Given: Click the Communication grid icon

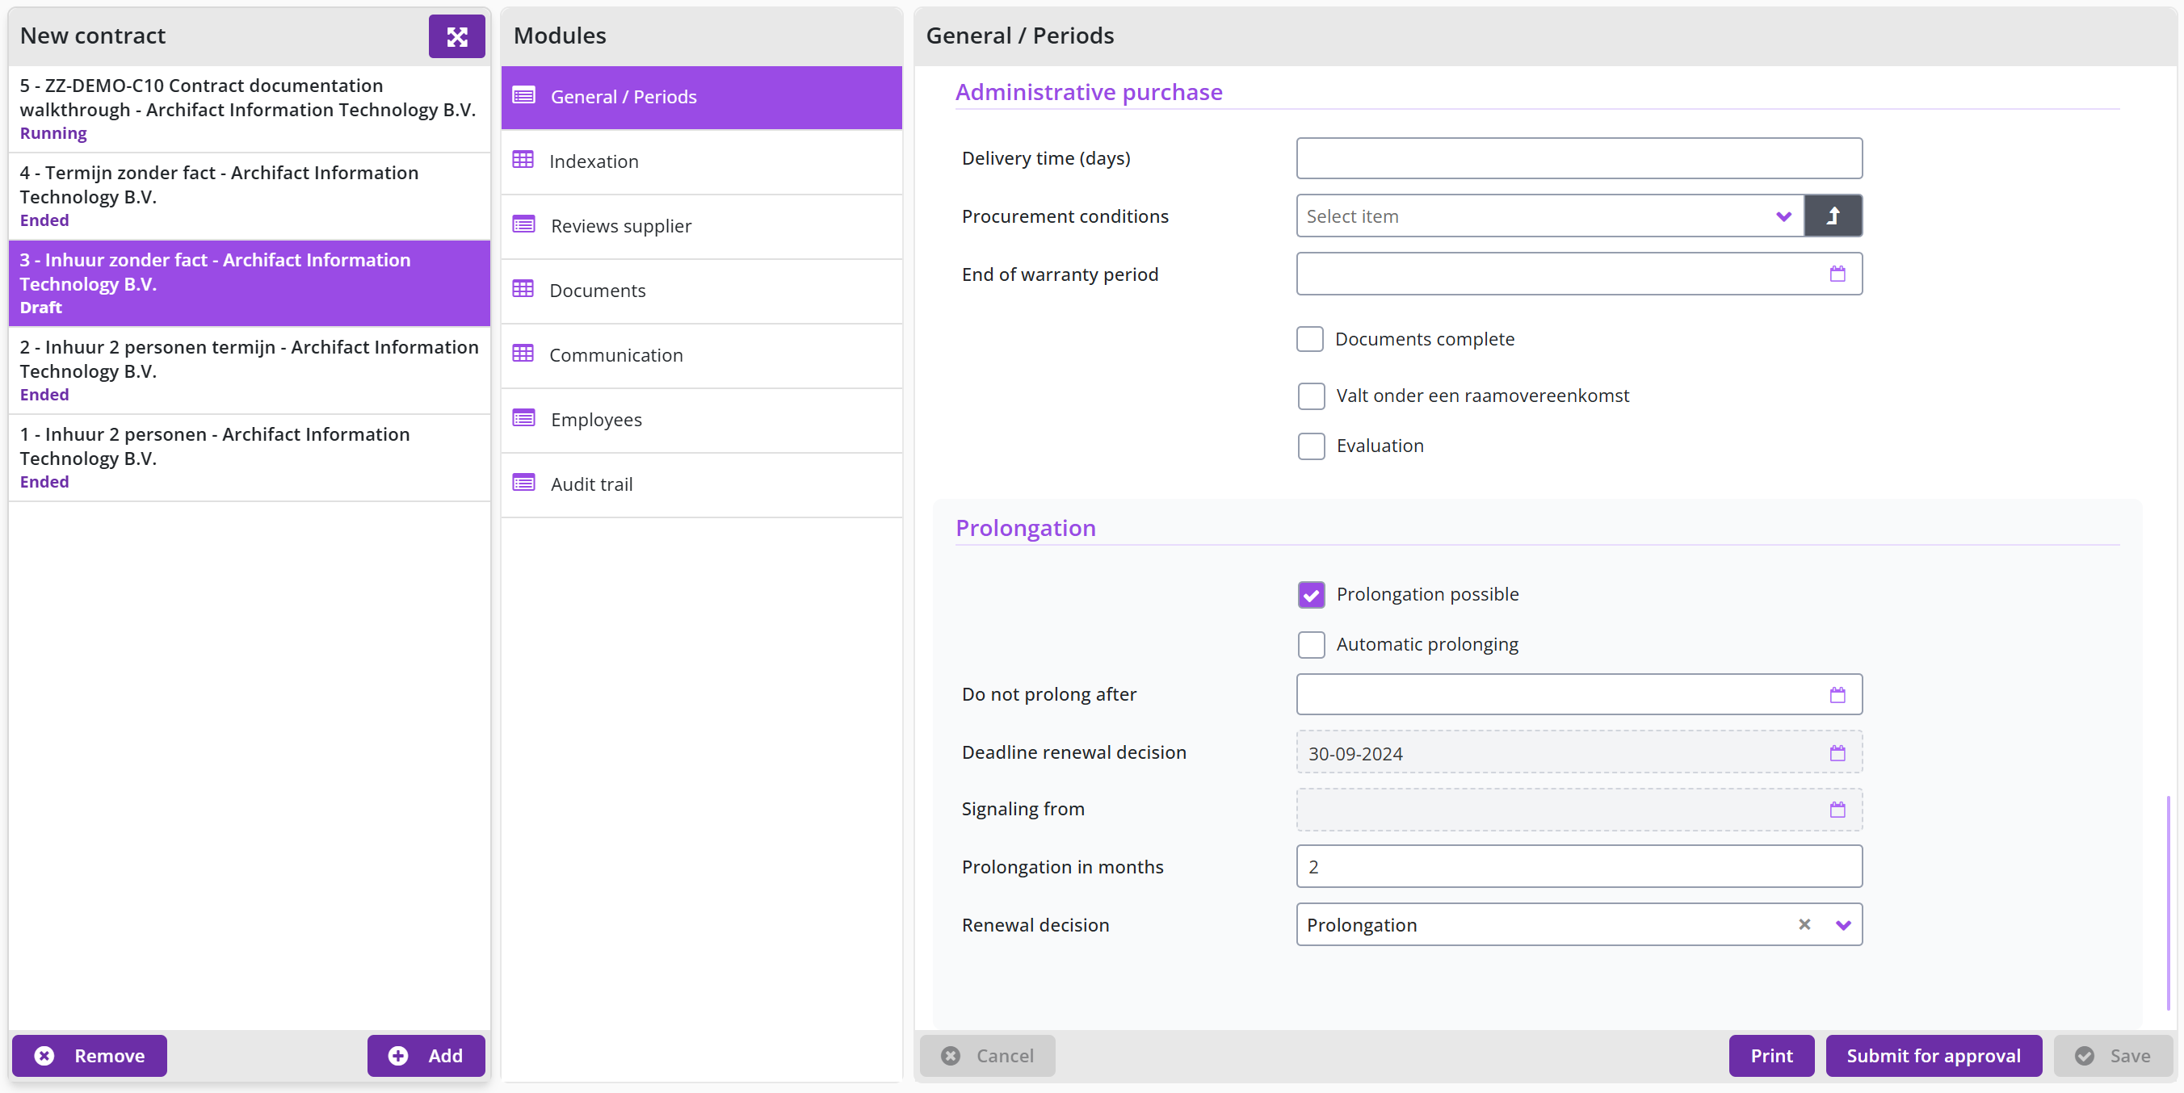Looking at the screenshot, I should pyautogui.click(x=523, y=354).
